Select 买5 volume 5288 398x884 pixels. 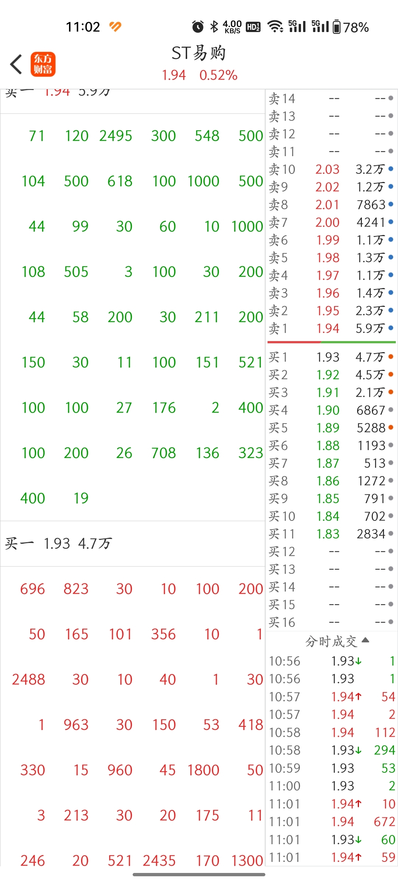pos(371,428)
